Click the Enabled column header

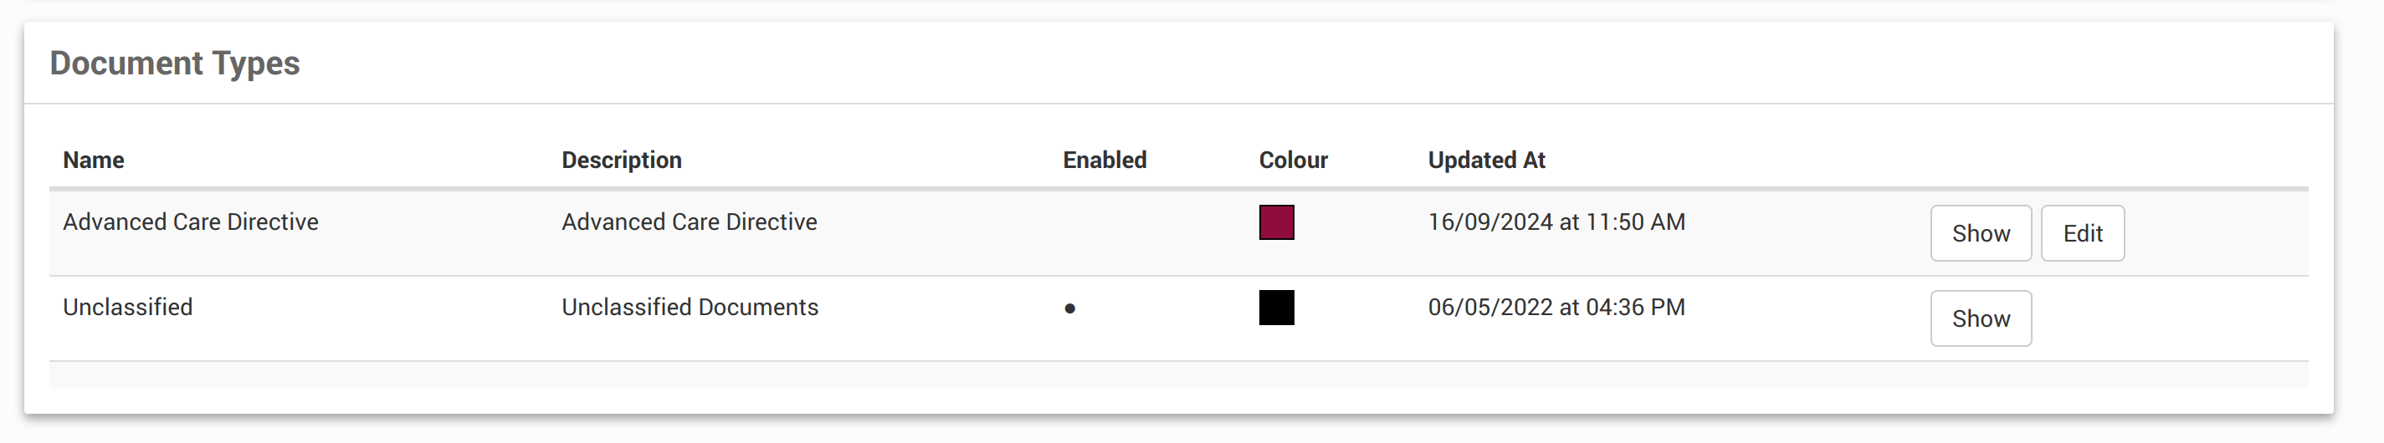(x=1104, y=160)
